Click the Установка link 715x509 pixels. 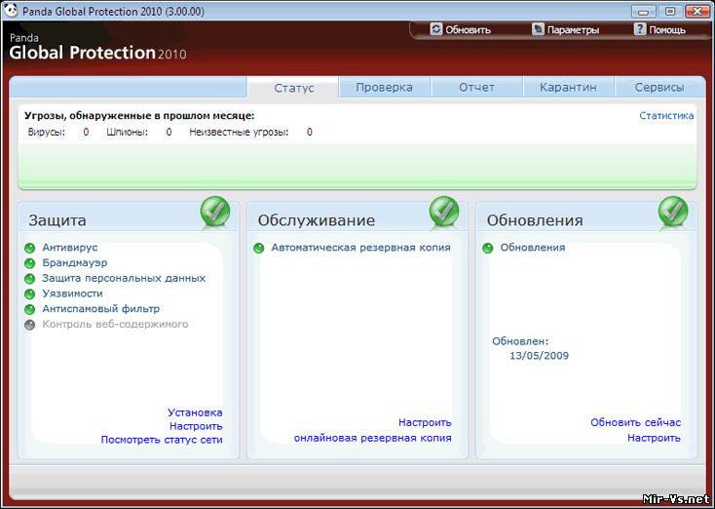(195, 412)
